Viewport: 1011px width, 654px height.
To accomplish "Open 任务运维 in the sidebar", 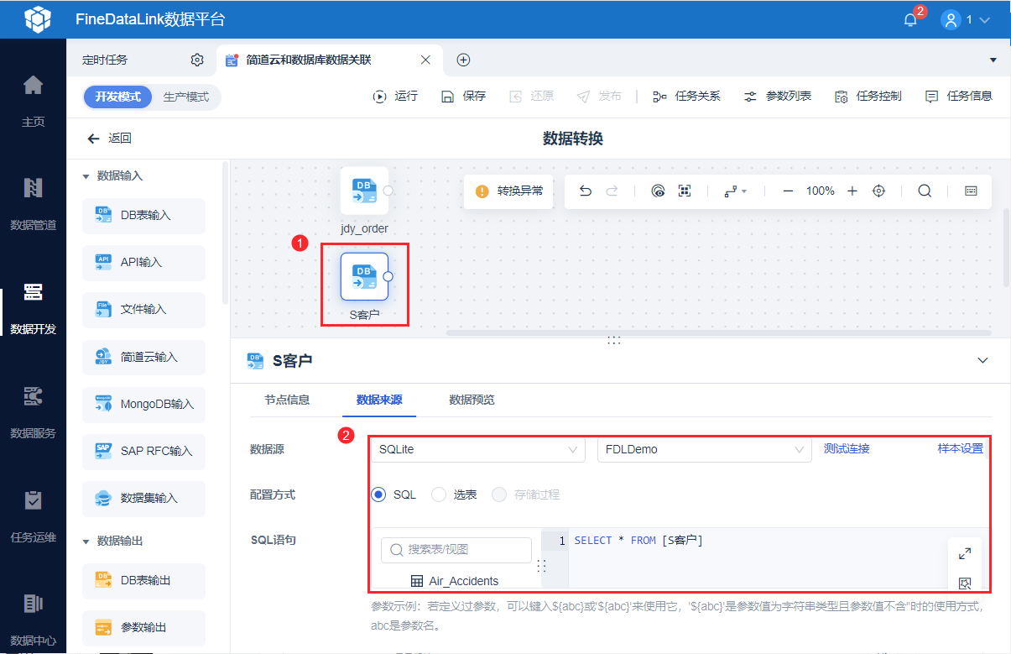I will tap(33, 516).
